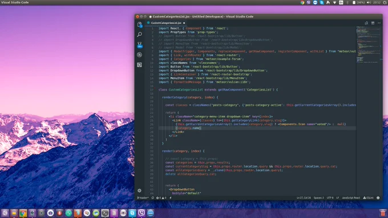
Task: Click the ESLint status indicator
Action: click(x=368, y=198)
